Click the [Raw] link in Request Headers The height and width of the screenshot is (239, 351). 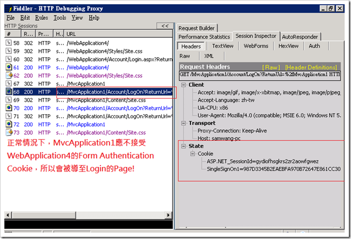pos(271,67)
